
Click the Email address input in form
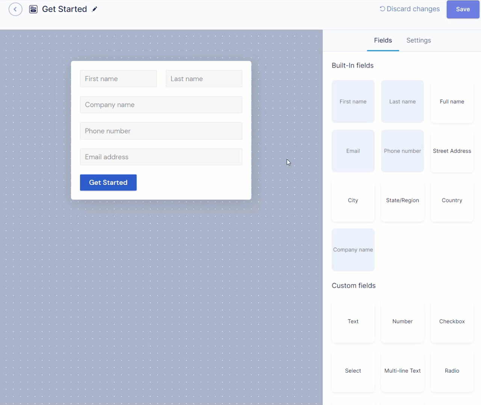point(161,157)
